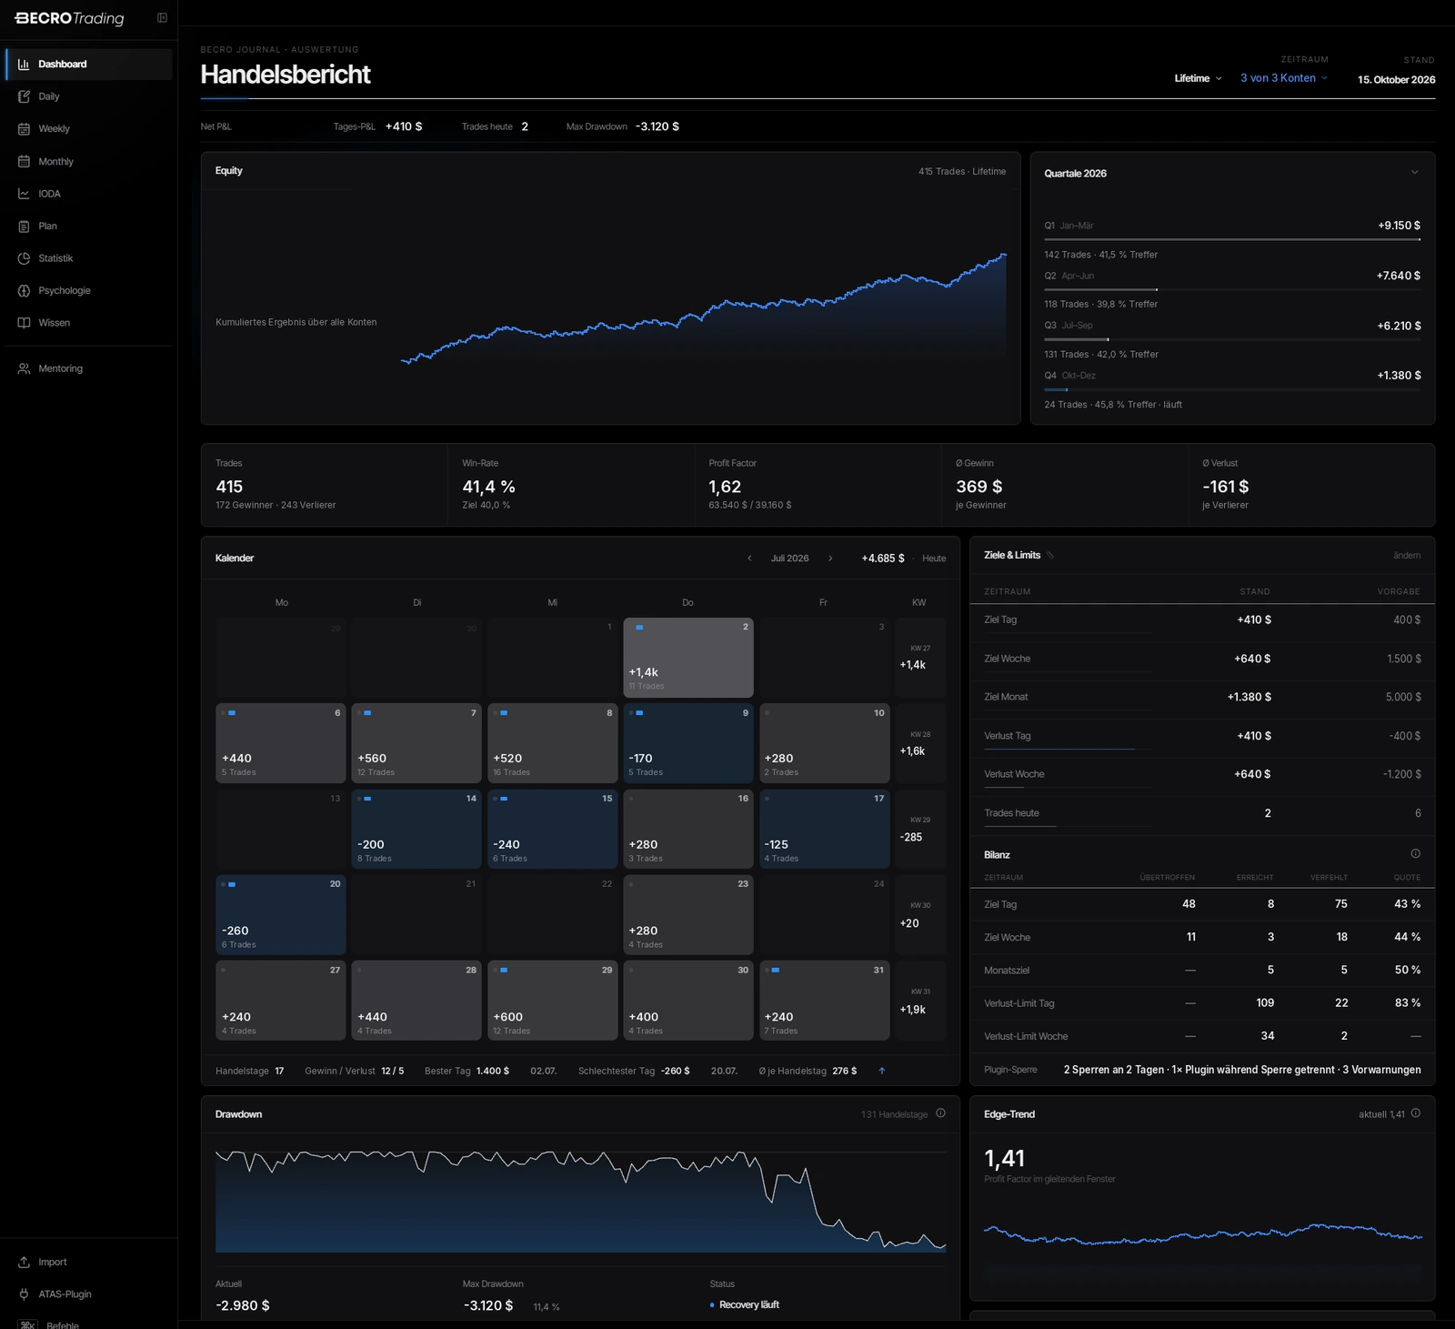Viewport: 1455px width, 1329px height.
Task: Open the 3 von 3 Konten dropdown
Action: 1284,78
